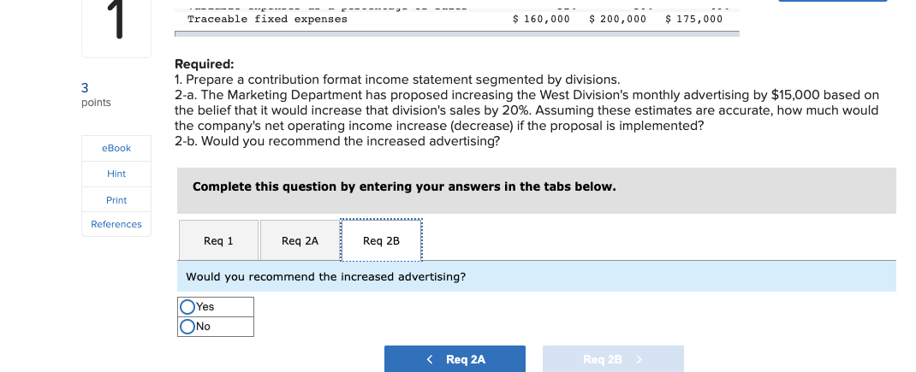Select the No radio option
Viewport: 916px width, 372px height.
187,327
